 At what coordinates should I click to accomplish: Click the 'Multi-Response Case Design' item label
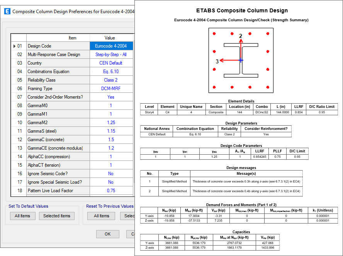tap(54, 55)
